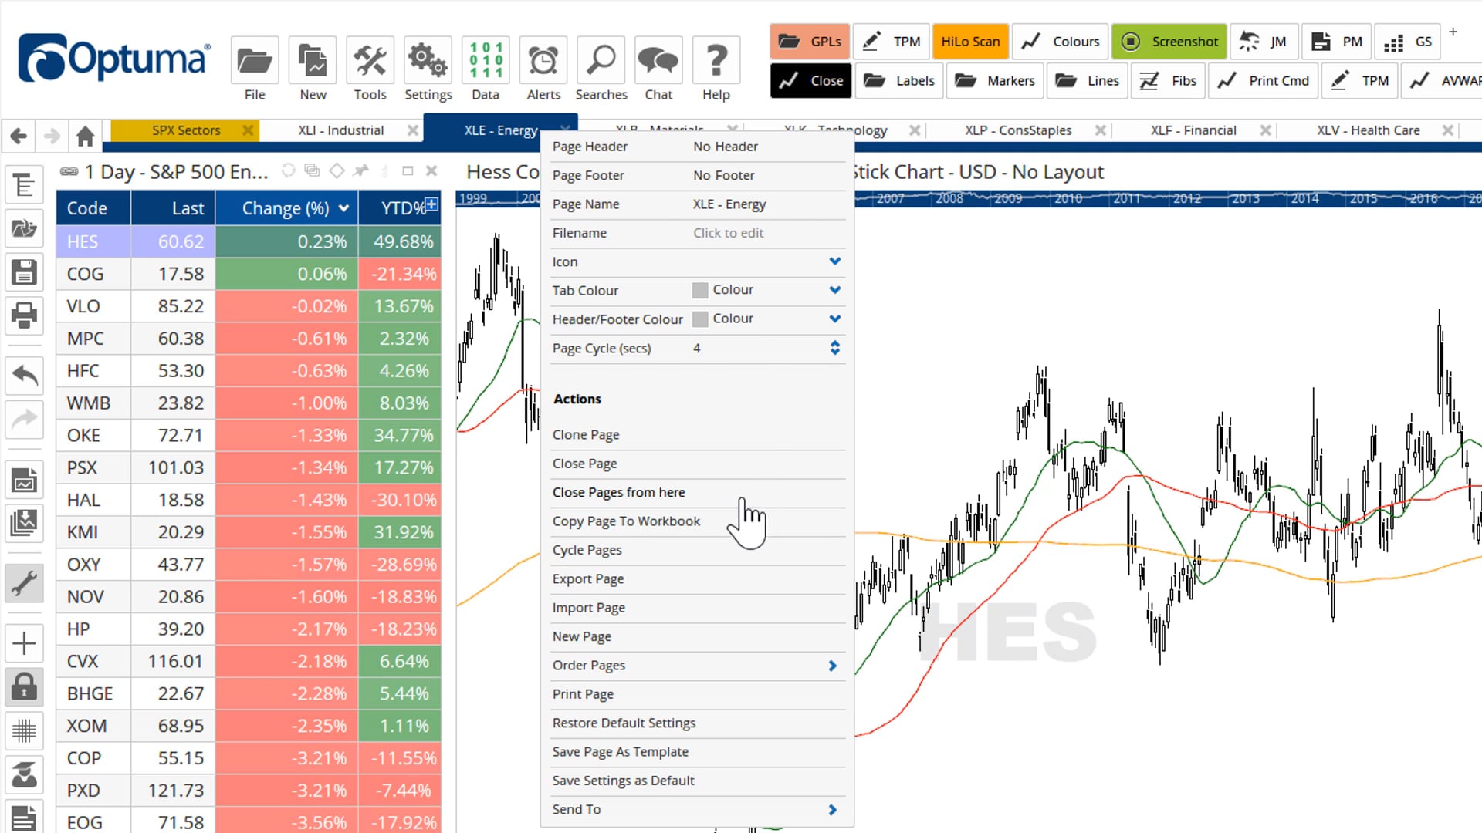Switch to XLV - Health Care tab
This screenshot has width=1482, height=833.
pyautogui.click(x=1368, y=130)
